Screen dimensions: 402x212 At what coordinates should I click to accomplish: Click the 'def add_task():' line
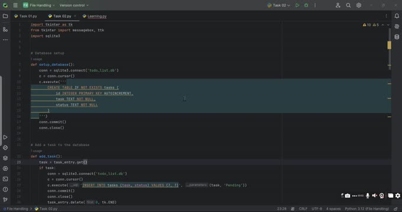(x=46, y=156)
